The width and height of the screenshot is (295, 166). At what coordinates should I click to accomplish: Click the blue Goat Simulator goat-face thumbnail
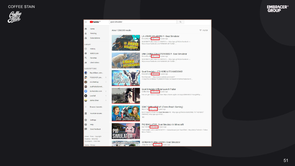pos(126,78)
